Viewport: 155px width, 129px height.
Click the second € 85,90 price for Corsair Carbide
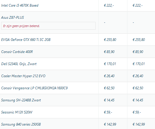click(138, 52)
